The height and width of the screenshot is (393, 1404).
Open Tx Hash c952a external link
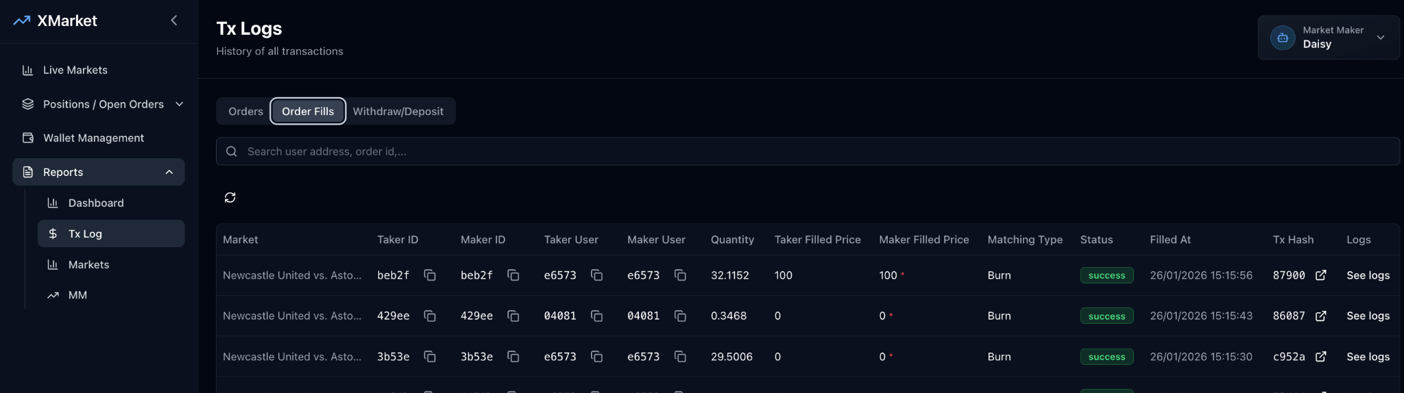(1320, 357)
